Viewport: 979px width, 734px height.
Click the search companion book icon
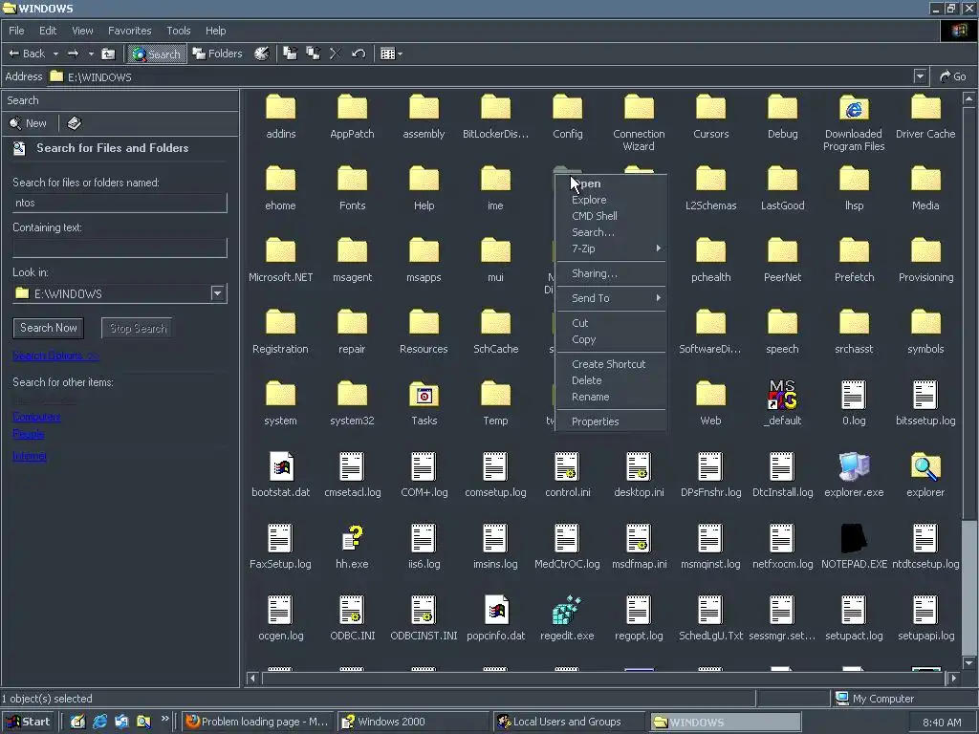pyautogui.click(x=75, y=123)
